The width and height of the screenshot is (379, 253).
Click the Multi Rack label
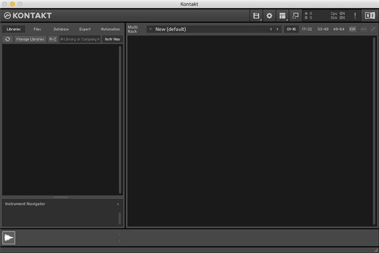click(x=133, y=29)
